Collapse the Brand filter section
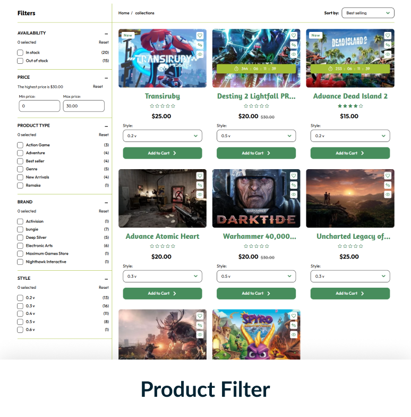The width and height of the screenshot is (411, 417). [106, 203]
